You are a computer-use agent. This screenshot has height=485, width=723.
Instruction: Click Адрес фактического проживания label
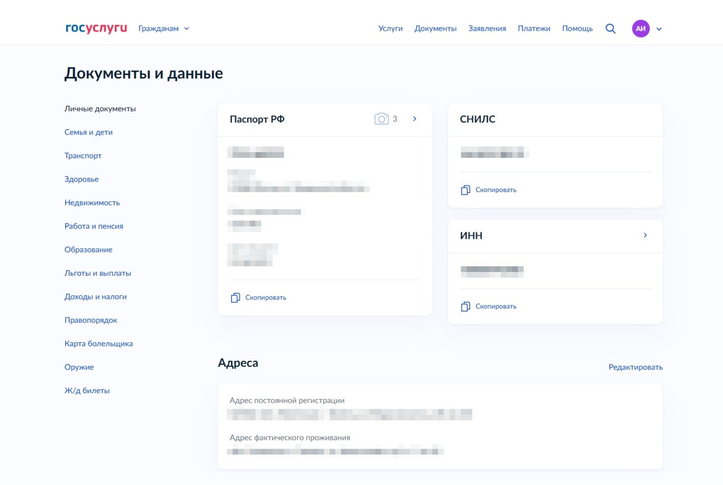pos(290,437)
